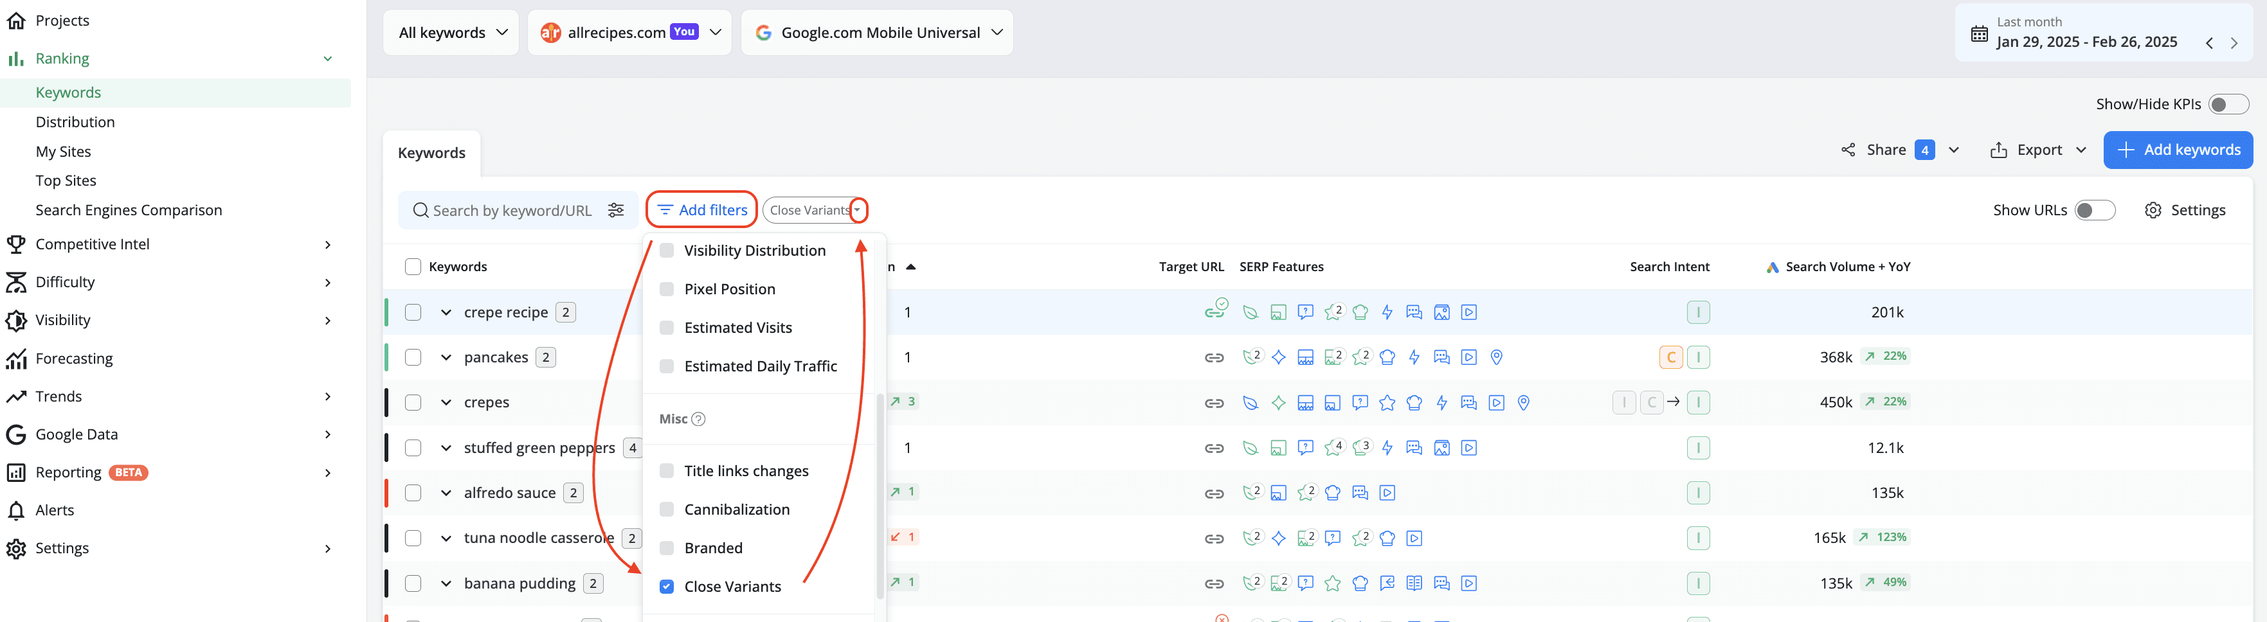Click the table Settings gear icon
The image size is (2267, 622).
click(2153, 210)
